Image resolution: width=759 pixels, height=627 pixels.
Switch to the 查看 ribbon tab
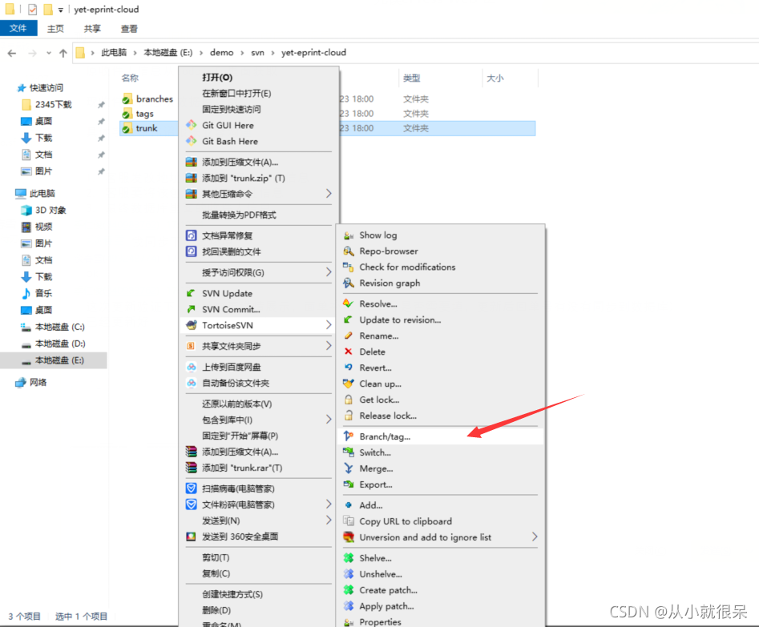tap(129, 29)
